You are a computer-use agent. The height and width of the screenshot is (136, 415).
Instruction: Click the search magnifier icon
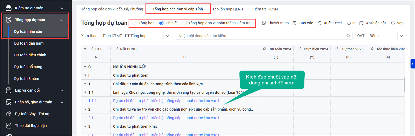[349, 36]
